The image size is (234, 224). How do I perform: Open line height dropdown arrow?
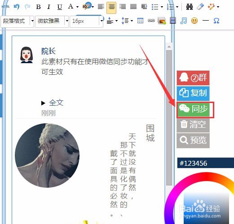132,21
